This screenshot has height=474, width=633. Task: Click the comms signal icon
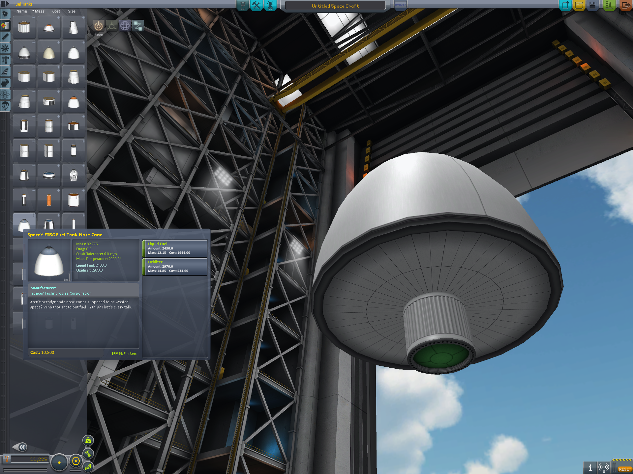click(604, 467)
